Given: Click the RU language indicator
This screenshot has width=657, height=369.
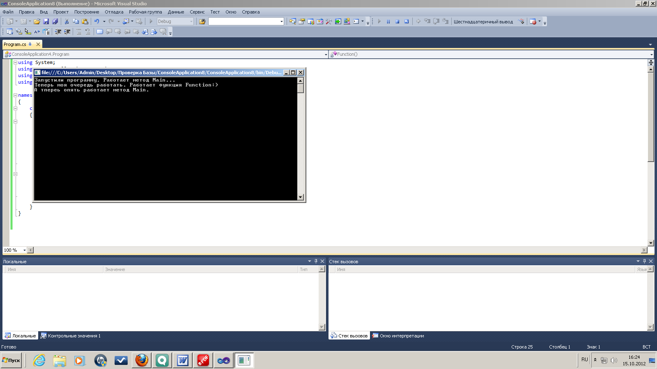Looking at the screenshot, I should coord(585,360).
